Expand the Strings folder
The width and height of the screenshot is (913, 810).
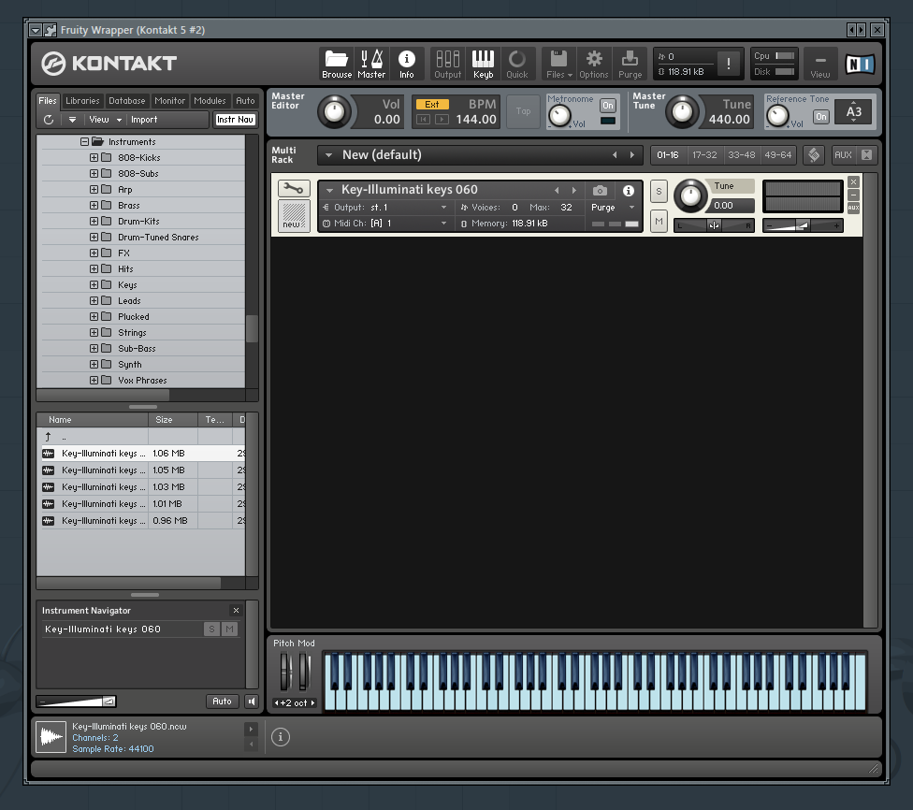[x=94, y=332]
